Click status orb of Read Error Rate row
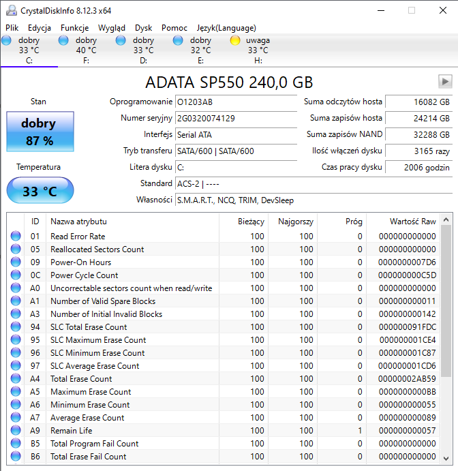The height and width of the screenshot is (471, 458). pyautogui.click(x=16, y=236)
